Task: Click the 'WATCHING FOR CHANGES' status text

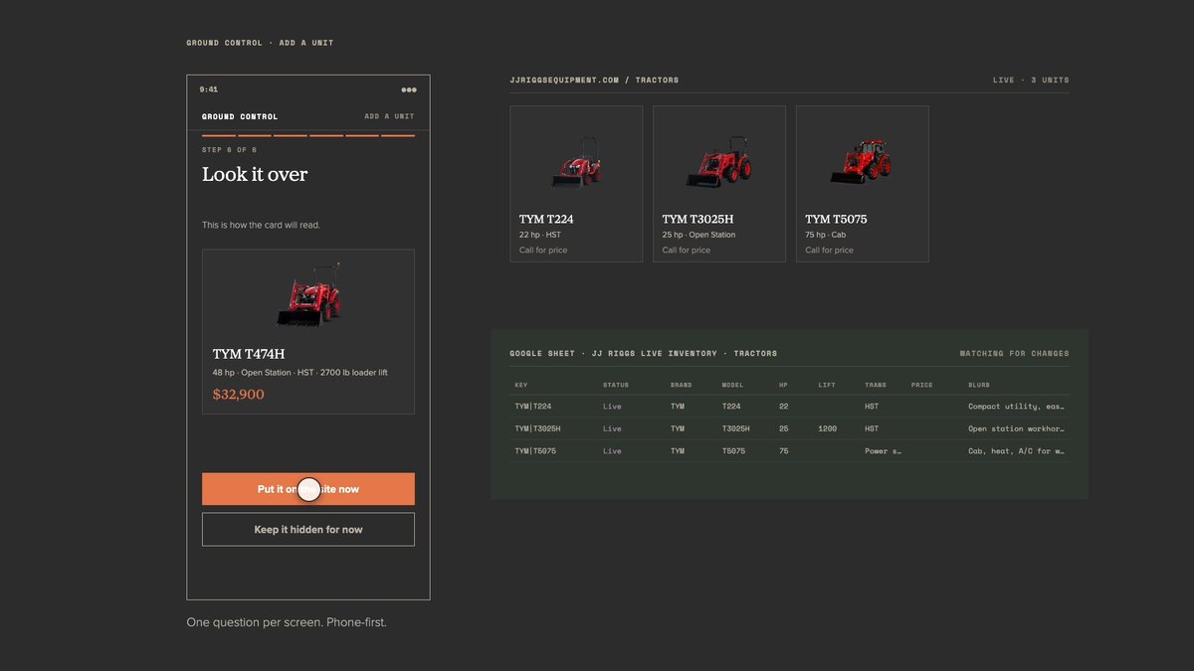Action: 1014,353
